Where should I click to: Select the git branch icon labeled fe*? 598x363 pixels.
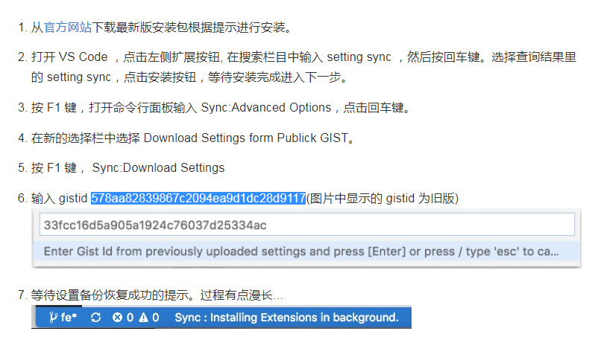(54, 318)
